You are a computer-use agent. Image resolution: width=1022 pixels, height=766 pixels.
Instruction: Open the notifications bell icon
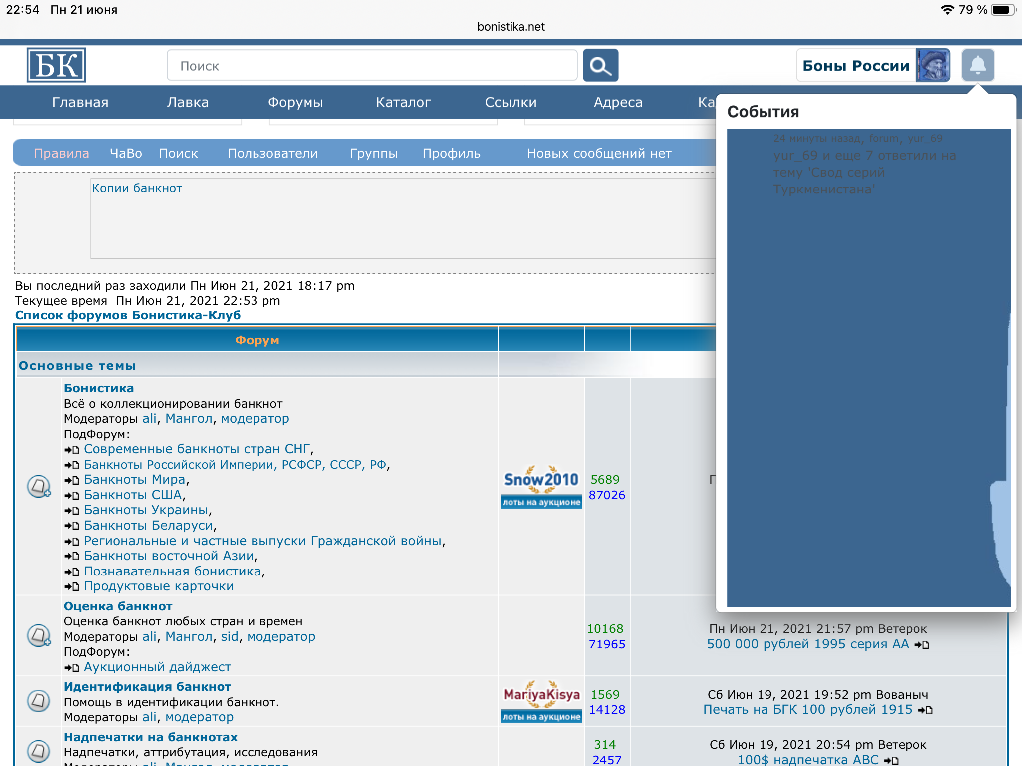point(978,65)
